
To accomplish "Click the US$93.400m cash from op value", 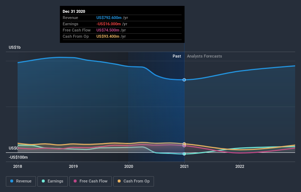I will (x=108, y=36).
